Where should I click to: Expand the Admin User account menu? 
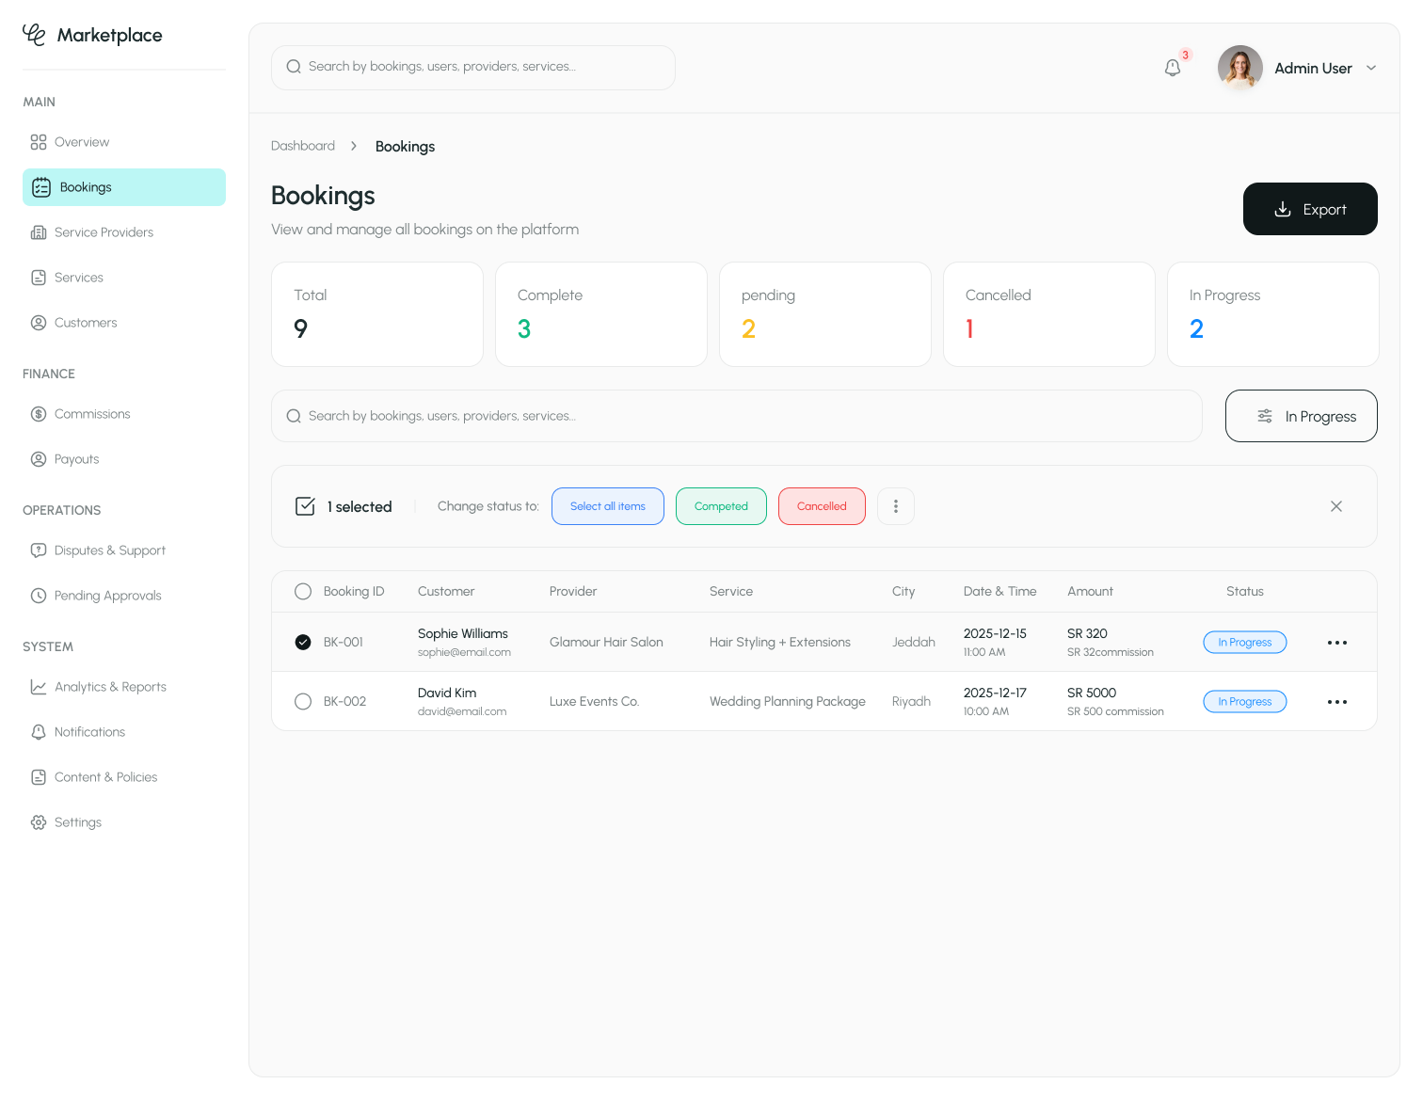tap(1371, 68)
